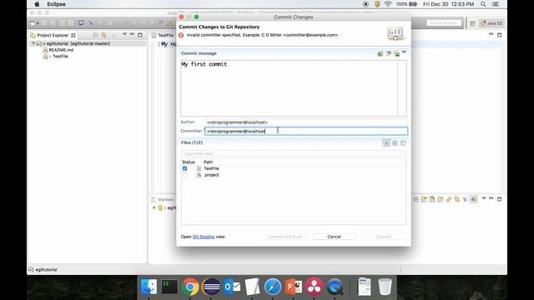Click the Author input field
Viewport: 534px width, 300px height.
[306, 122]
